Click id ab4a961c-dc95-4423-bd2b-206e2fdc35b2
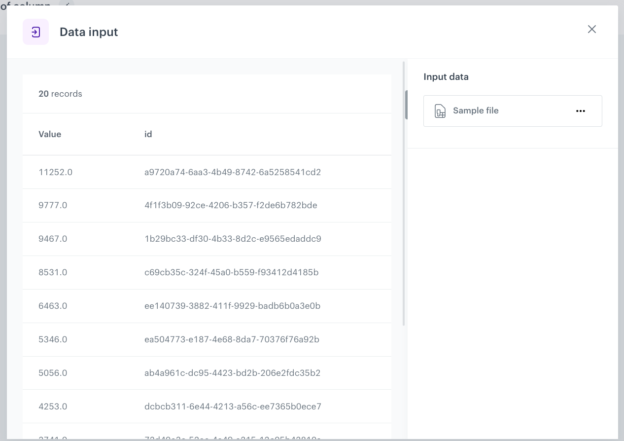This screenshot has height=441, width=624. click(x=232, y=373)
